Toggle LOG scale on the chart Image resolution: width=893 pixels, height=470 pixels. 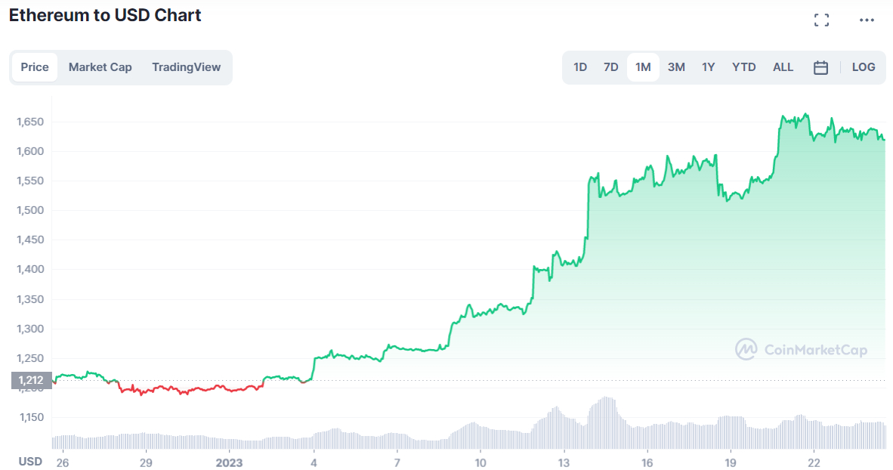click(863, 67)
